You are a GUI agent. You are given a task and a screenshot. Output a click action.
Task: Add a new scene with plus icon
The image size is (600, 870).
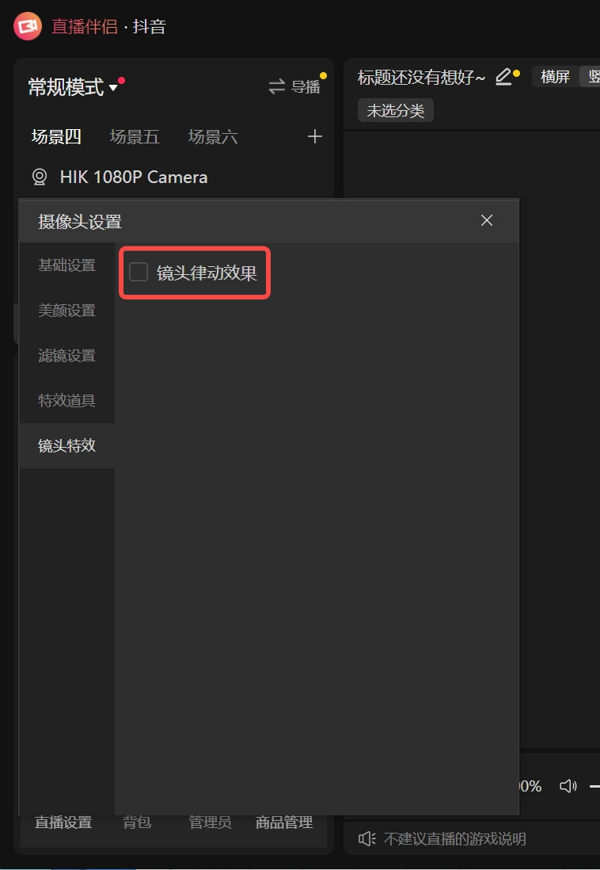click(x=315, y=137)
